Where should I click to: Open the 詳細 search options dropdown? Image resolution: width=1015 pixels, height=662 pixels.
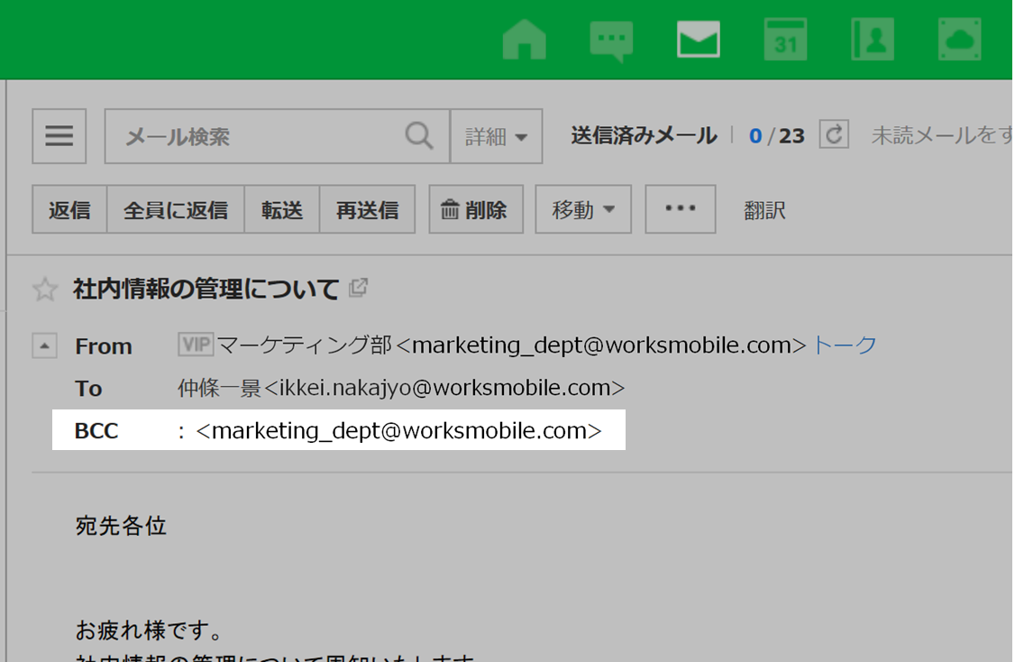click(496, 136)
